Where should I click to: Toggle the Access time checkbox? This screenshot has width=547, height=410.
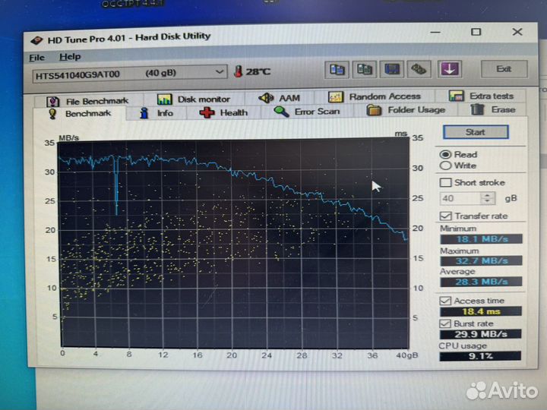pyautogui.click(x=445, y=301)
